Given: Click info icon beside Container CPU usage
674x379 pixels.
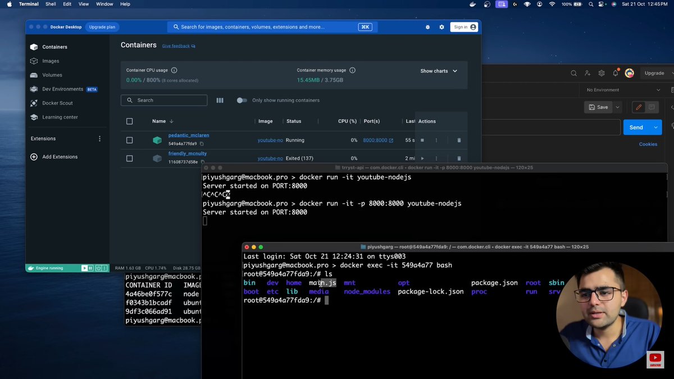Looking at the screenshot, I should [174, 70].
